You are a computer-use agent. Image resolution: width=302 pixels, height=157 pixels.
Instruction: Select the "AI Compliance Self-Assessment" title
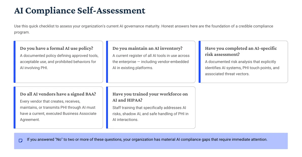80,11
